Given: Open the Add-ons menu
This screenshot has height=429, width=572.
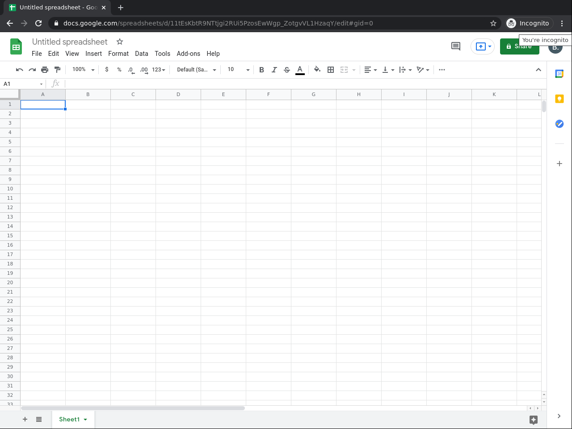Looking at the screenshot, I should click(189, 54).
